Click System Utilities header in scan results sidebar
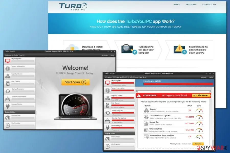 click(119, 133)
